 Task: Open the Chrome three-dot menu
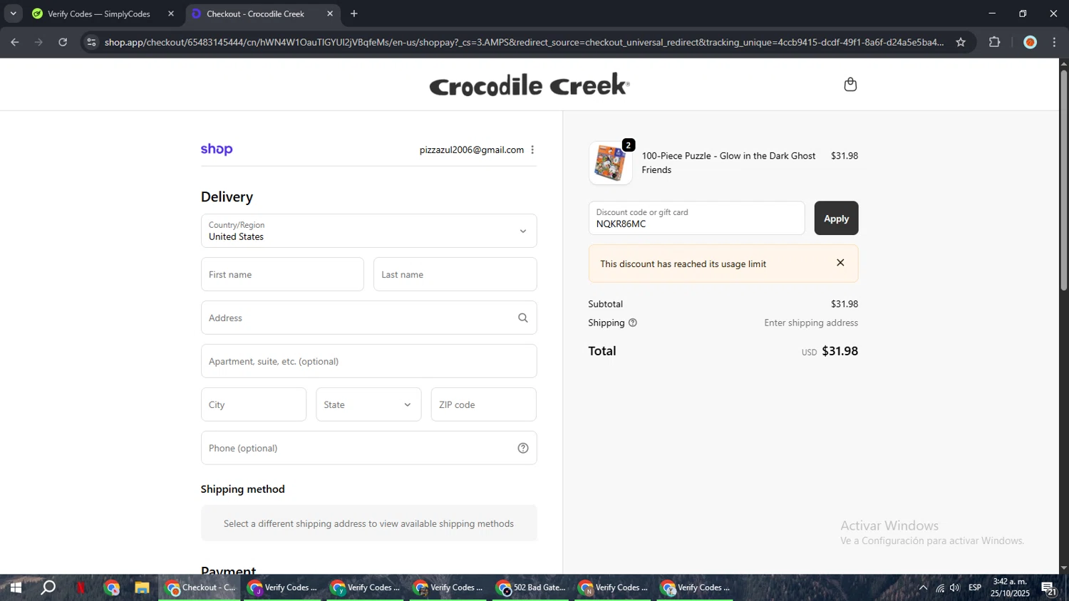click(x=1054, y=42)
